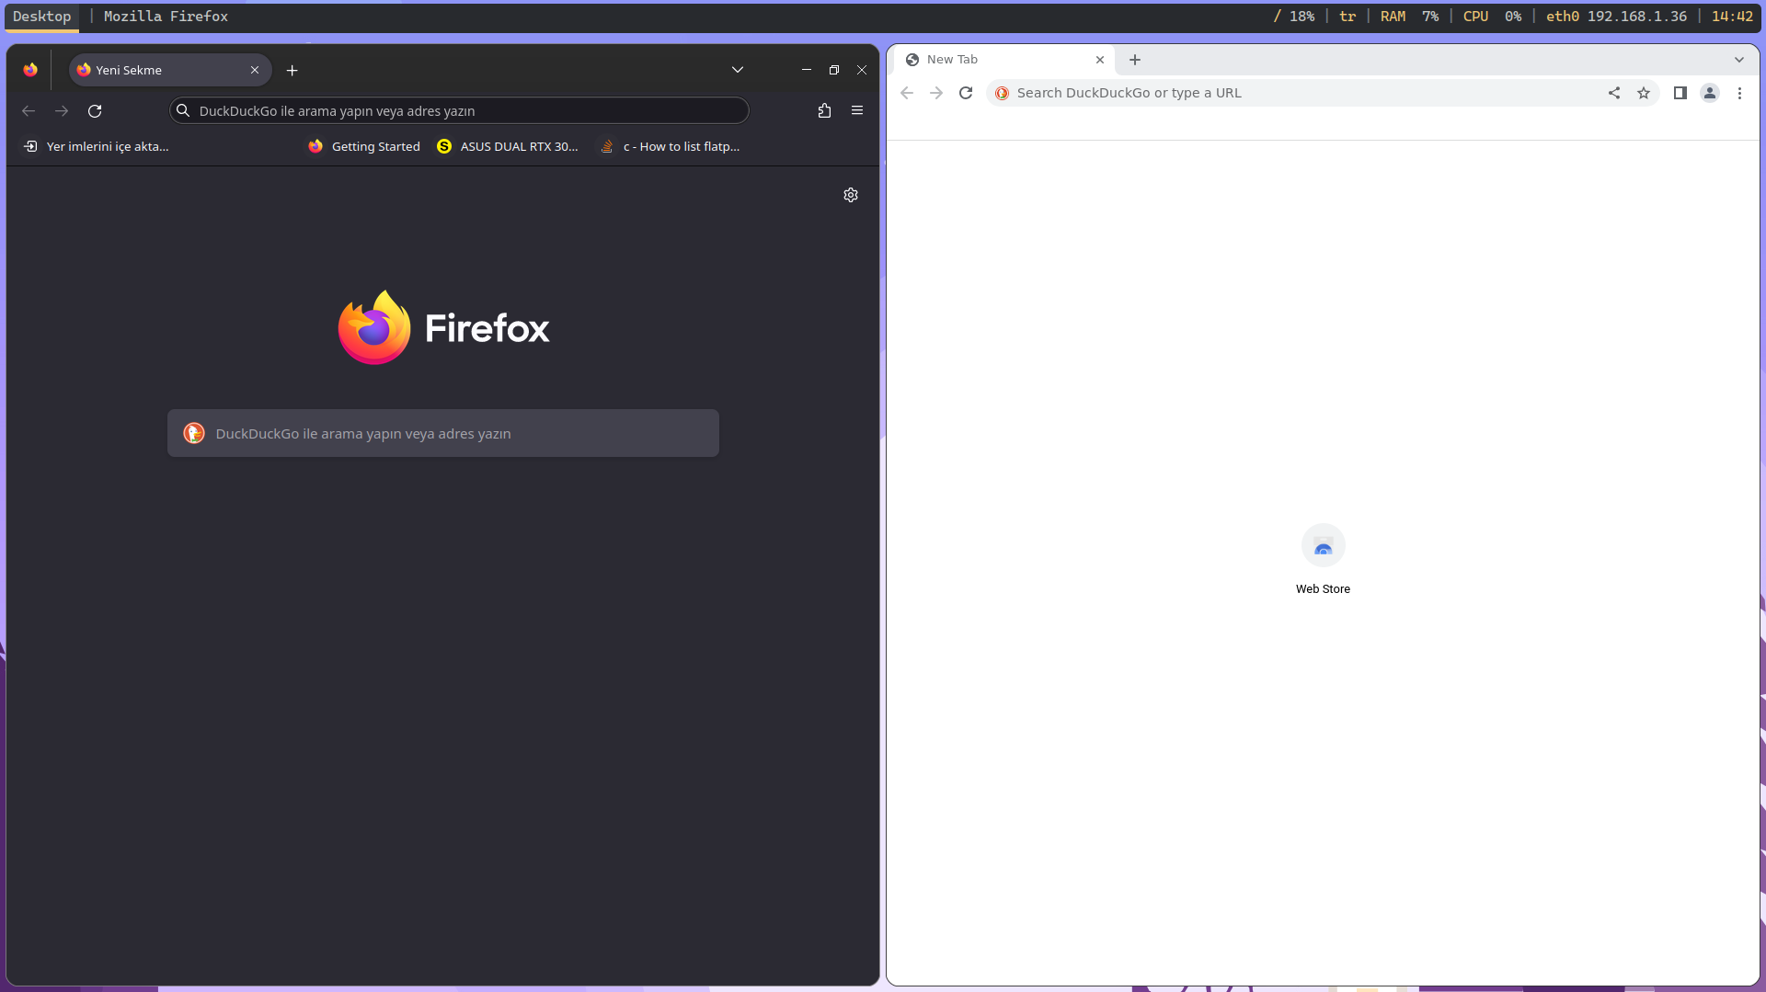Focus the Firefox address bar
Screen dimensions: 1766x992
tap(459, 111)
